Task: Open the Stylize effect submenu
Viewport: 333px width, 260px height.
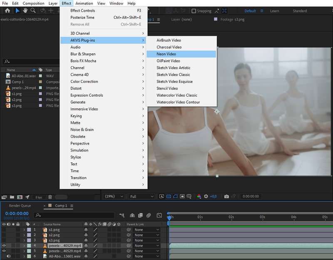Action: (104, 157)
